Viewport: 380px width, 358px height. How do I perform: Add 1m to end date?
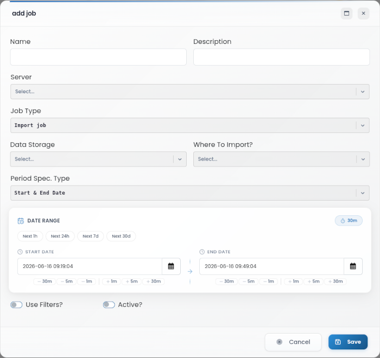coord(294,282)
